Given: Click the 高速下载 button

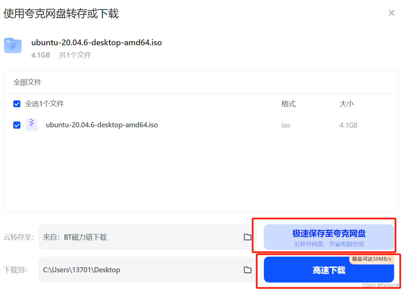Looking at the screenshot, I should point(329,270).
